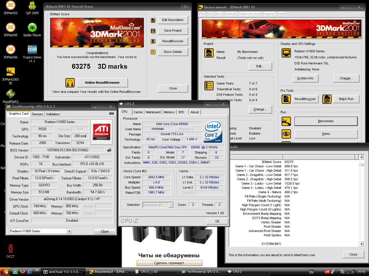Click the Edit... button in Project section

tap(260, 66)
